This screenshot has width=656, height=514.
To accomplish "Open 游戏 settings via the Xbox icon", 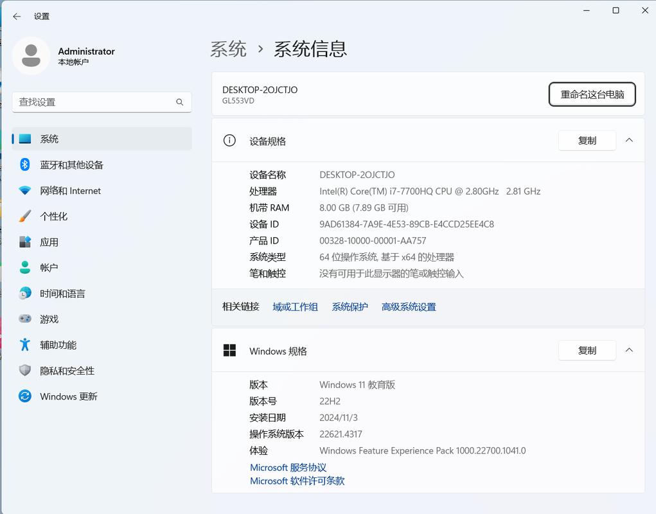I will tap(24, 319).
